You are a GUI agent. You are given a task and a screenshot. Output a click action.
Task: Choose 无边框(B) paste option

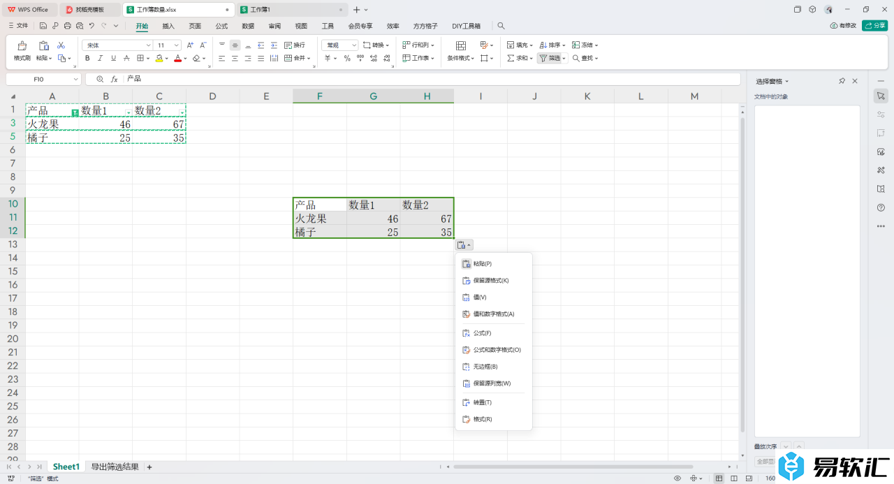[494, 367]
